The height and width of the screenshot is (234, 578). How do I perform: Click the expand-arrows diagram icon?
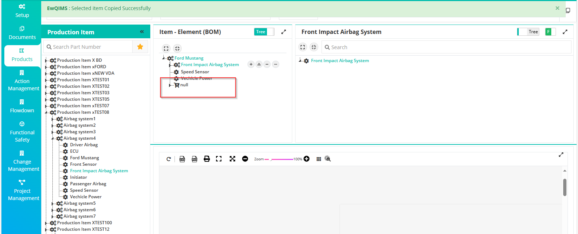pos(232,159)
